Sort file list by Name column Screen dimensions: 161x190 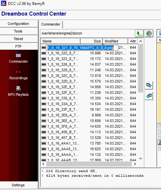click(61, 41)
